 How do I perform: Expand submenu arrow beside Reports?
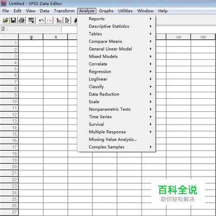click(x=151, y=19)
